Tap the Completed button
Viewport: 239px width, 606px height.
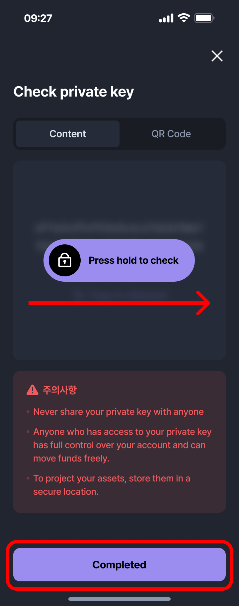coord(119,565)
